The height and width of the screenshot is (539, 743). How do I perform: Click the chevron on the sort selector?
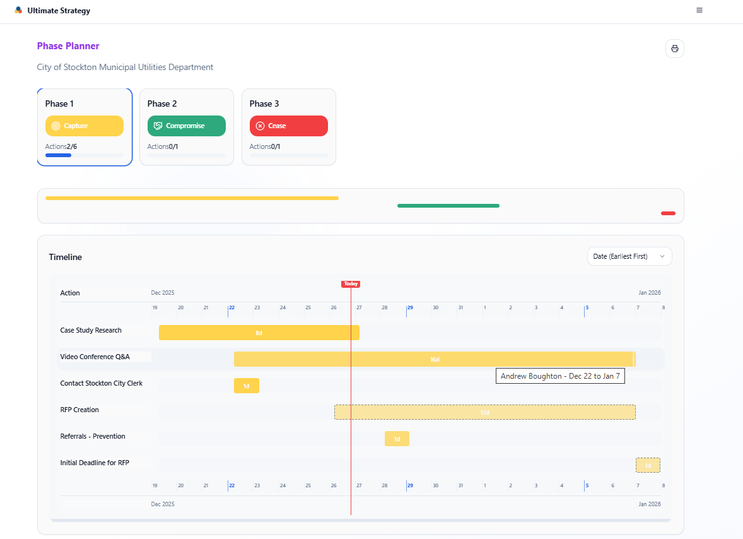[x=663, y=256]
